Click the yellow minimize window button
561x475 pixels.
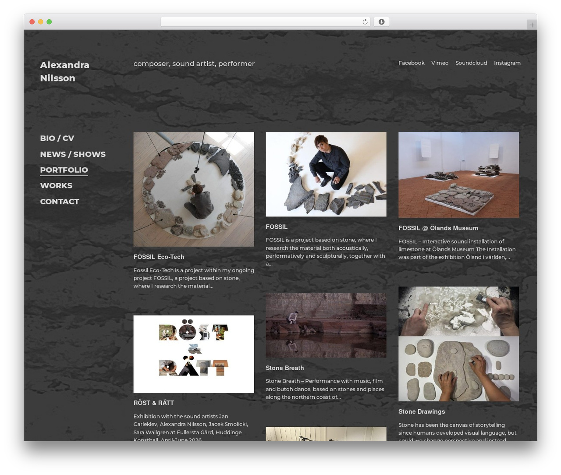point(40,22)
